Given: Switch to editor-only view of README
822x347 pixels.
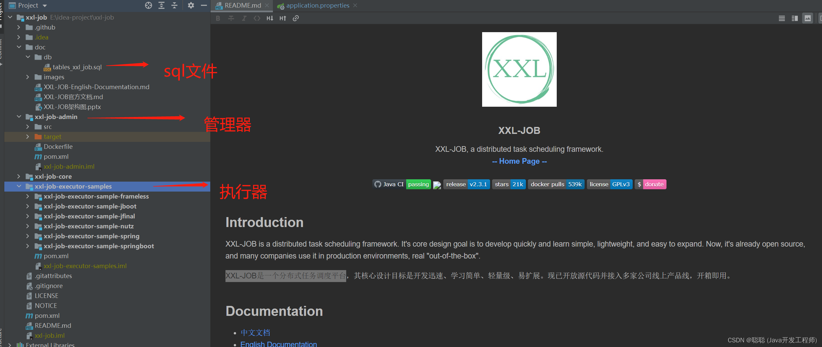Looking at the screenshot, I should [x=782, y=18].
